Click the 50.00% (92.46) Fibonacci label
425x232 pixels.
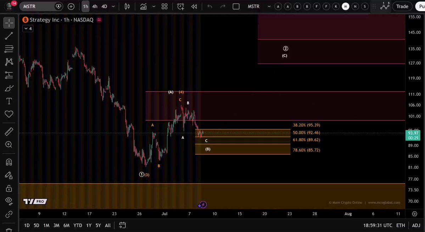click(306, 133)
